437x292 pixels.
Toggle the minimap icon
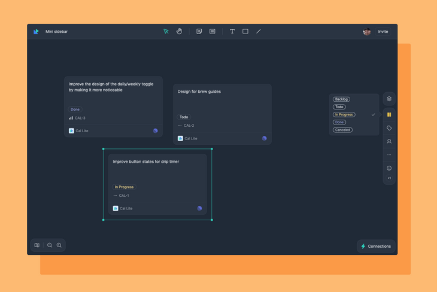coord(37,245)
